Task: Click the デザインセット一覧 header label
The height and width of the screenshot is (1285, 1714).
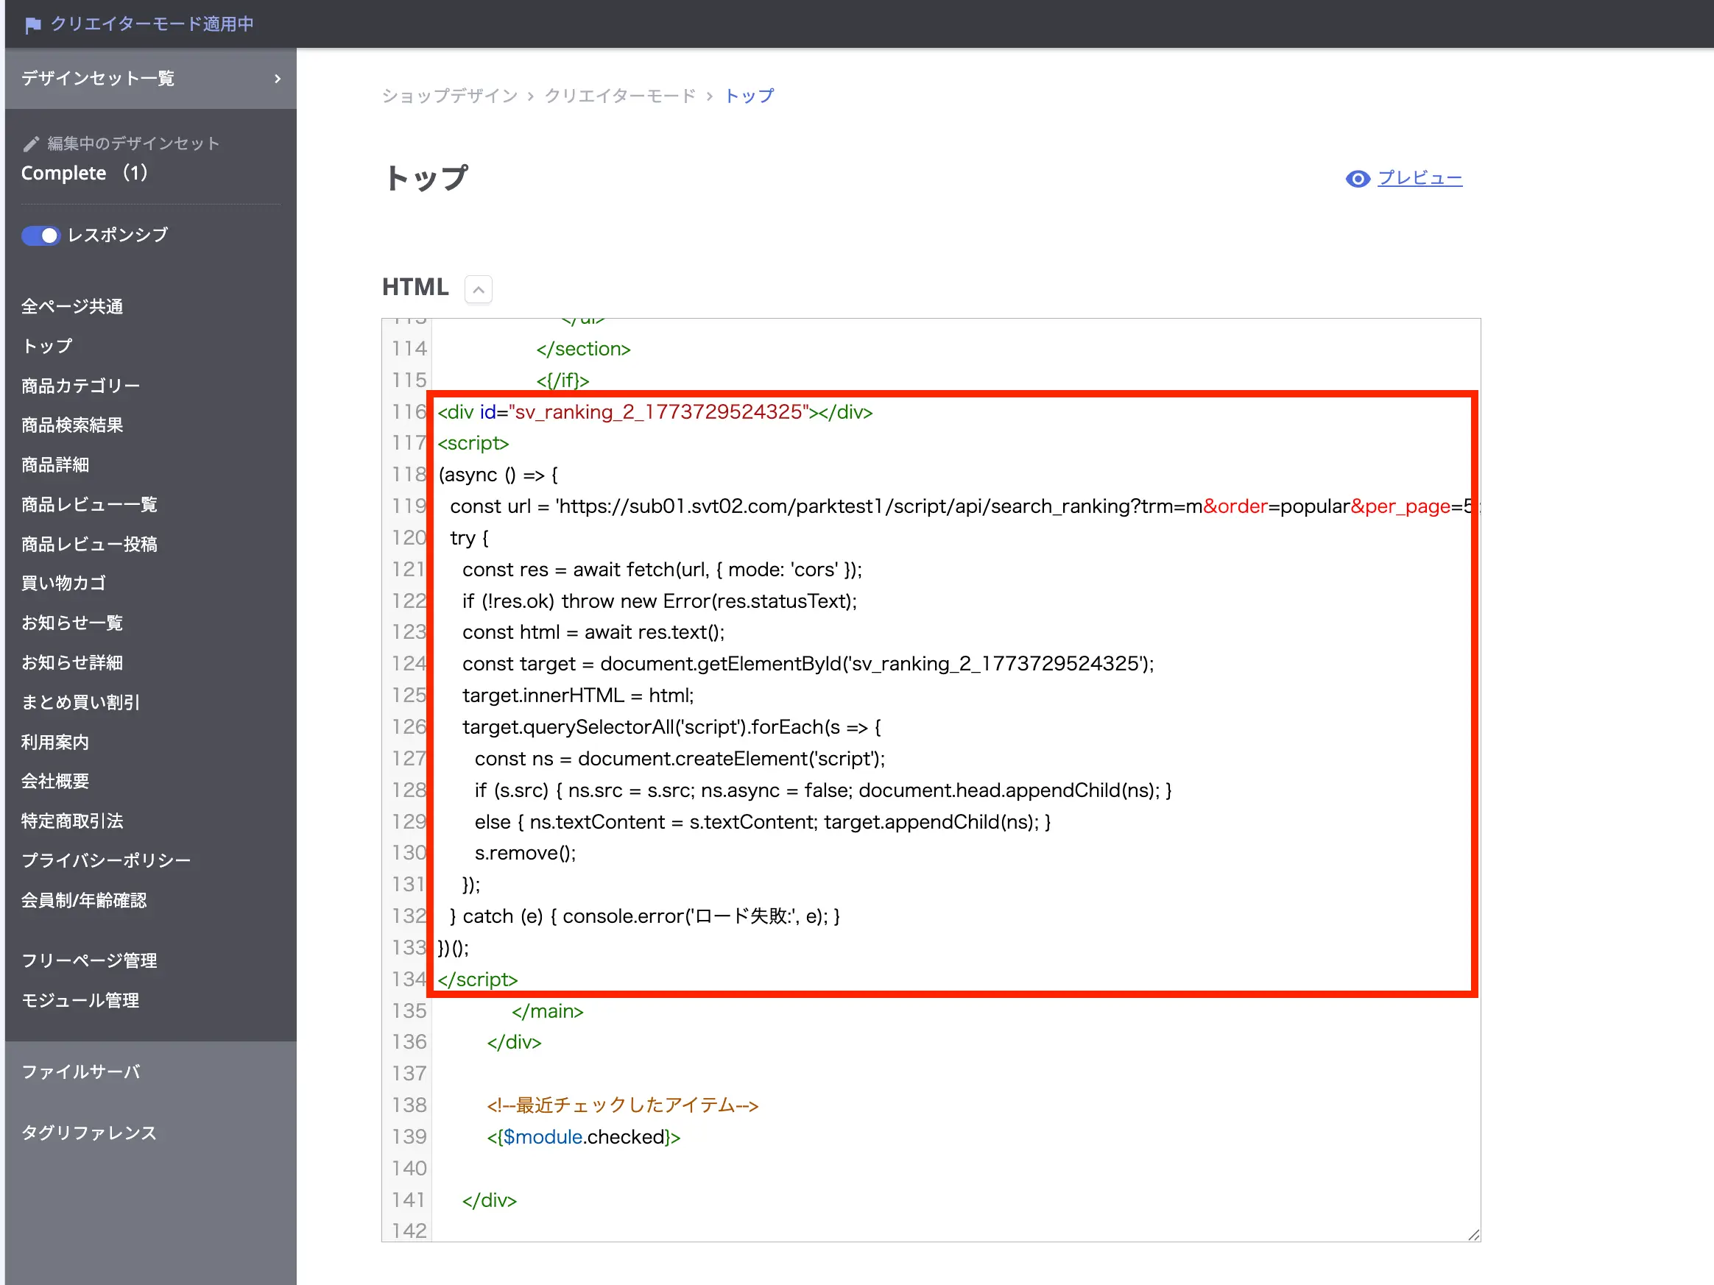Action: pyautogui.click(x=98, y=79)
